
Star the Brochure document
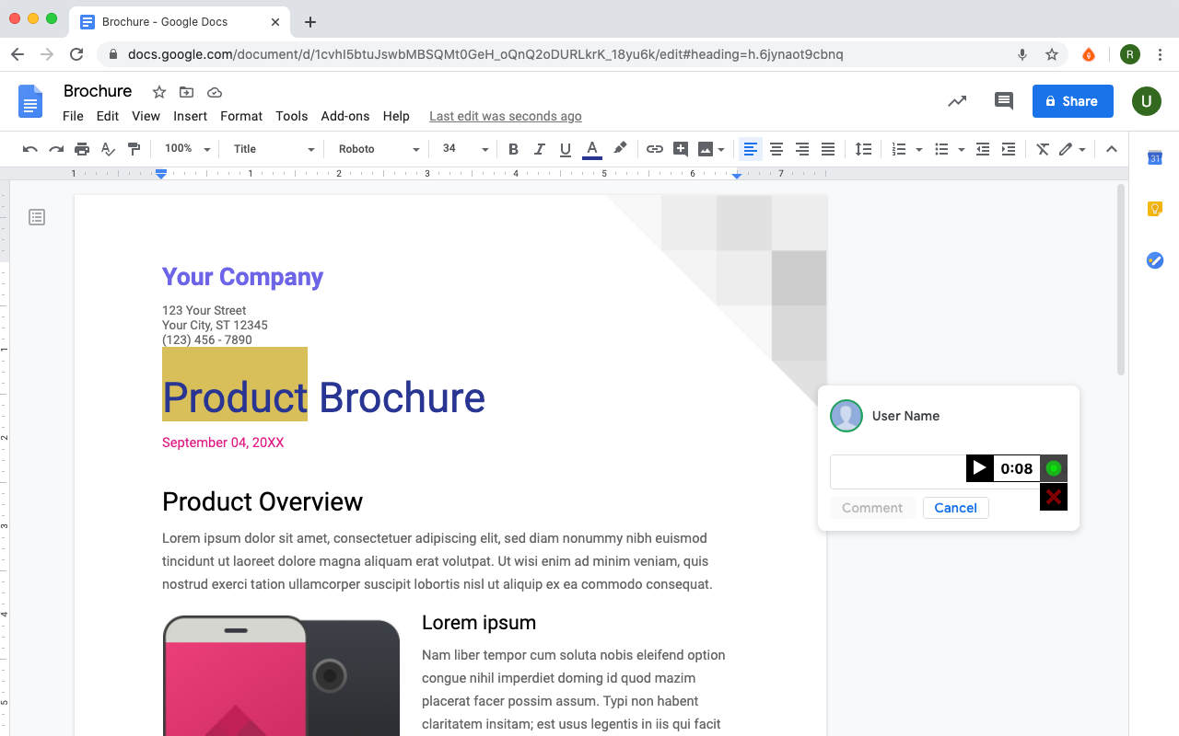[159, 92]
